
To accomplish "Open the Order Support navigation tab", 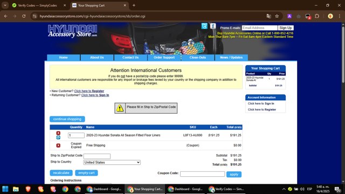I will tap(164, 58).
